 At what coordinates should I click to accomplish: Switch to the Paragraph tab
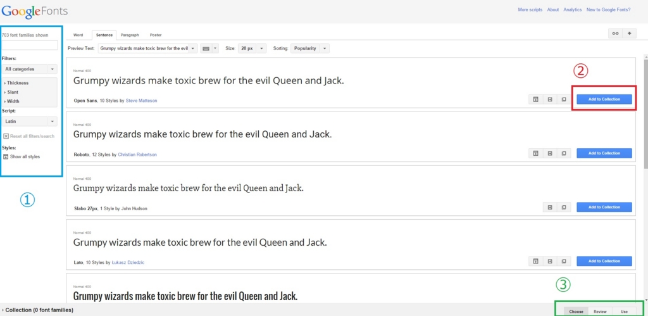tap(130, 35)
